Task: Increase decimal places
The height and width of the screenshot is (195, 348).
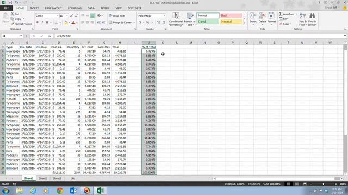Action: (x=159, y=23)
